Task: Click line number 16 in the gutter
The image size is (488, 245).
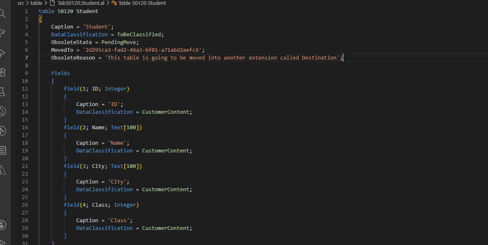Action: pyautogui.click(x=25, y=127)
